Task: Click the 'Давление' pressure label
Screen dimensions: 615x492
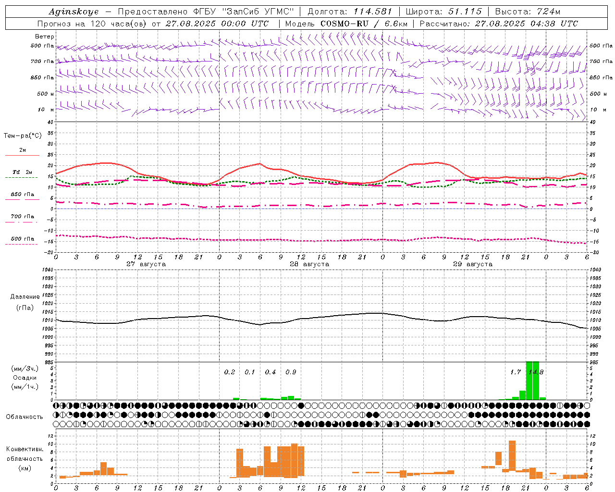Action: tap(25, 297)
